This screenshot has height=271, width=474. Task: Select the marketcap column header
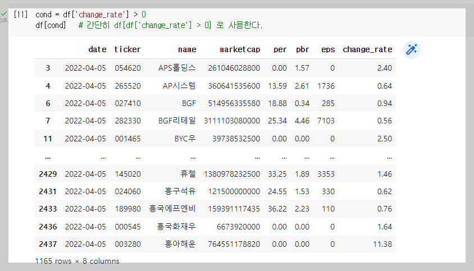coord(240,49)
